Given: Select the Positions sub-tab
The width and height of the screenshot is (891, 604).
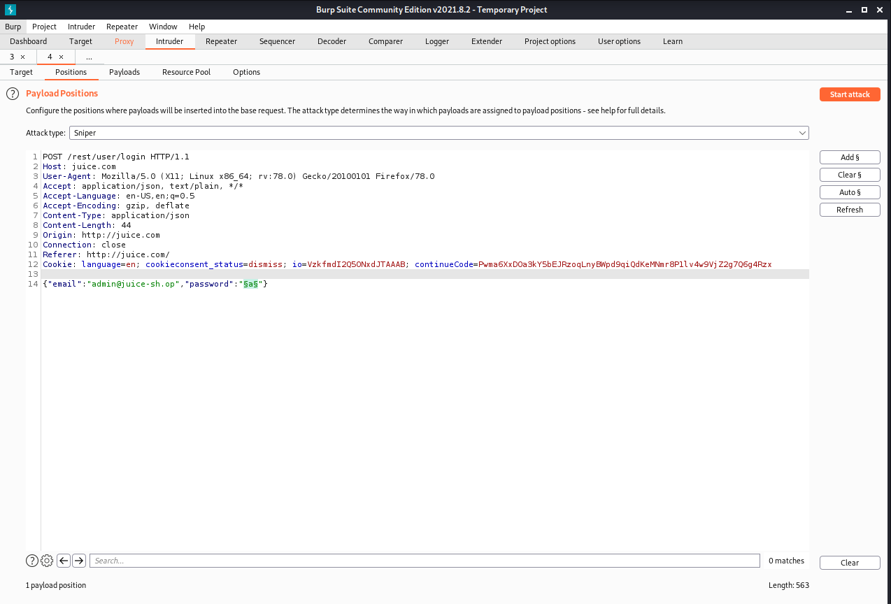Looking at the screenshot, I should click(71, 72).
